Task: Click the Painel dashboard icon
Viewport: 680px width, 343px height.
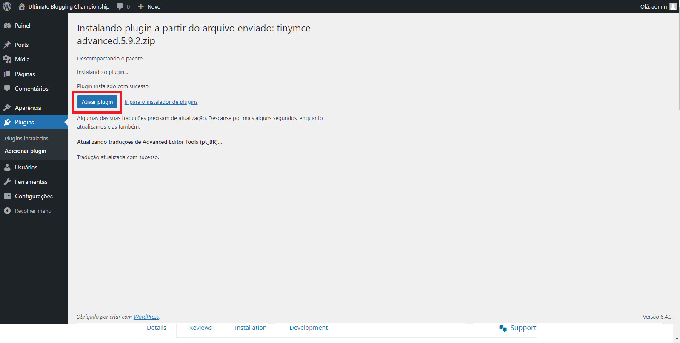Action: [x=7, y=26]
